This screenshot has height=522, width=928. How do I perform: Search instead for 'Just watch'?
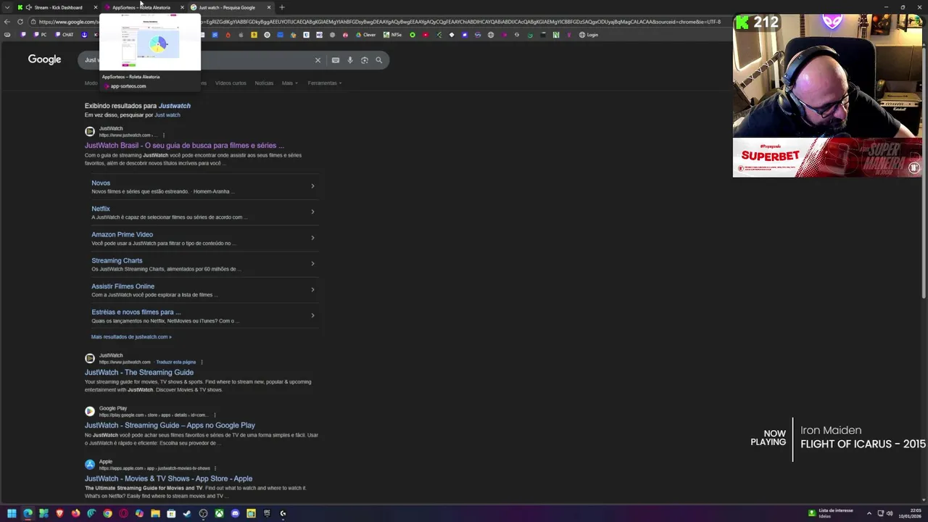pos(167,115)
